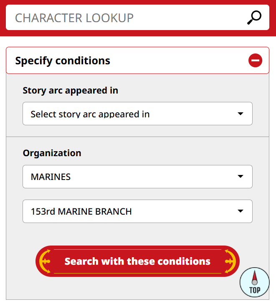Open the story arc select box
The image size is (276, 304).
click(x=137, y=114)
